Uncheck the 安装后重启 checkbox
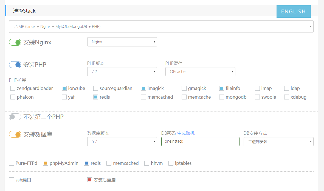 pyautogui.click(x=90, y=180)
